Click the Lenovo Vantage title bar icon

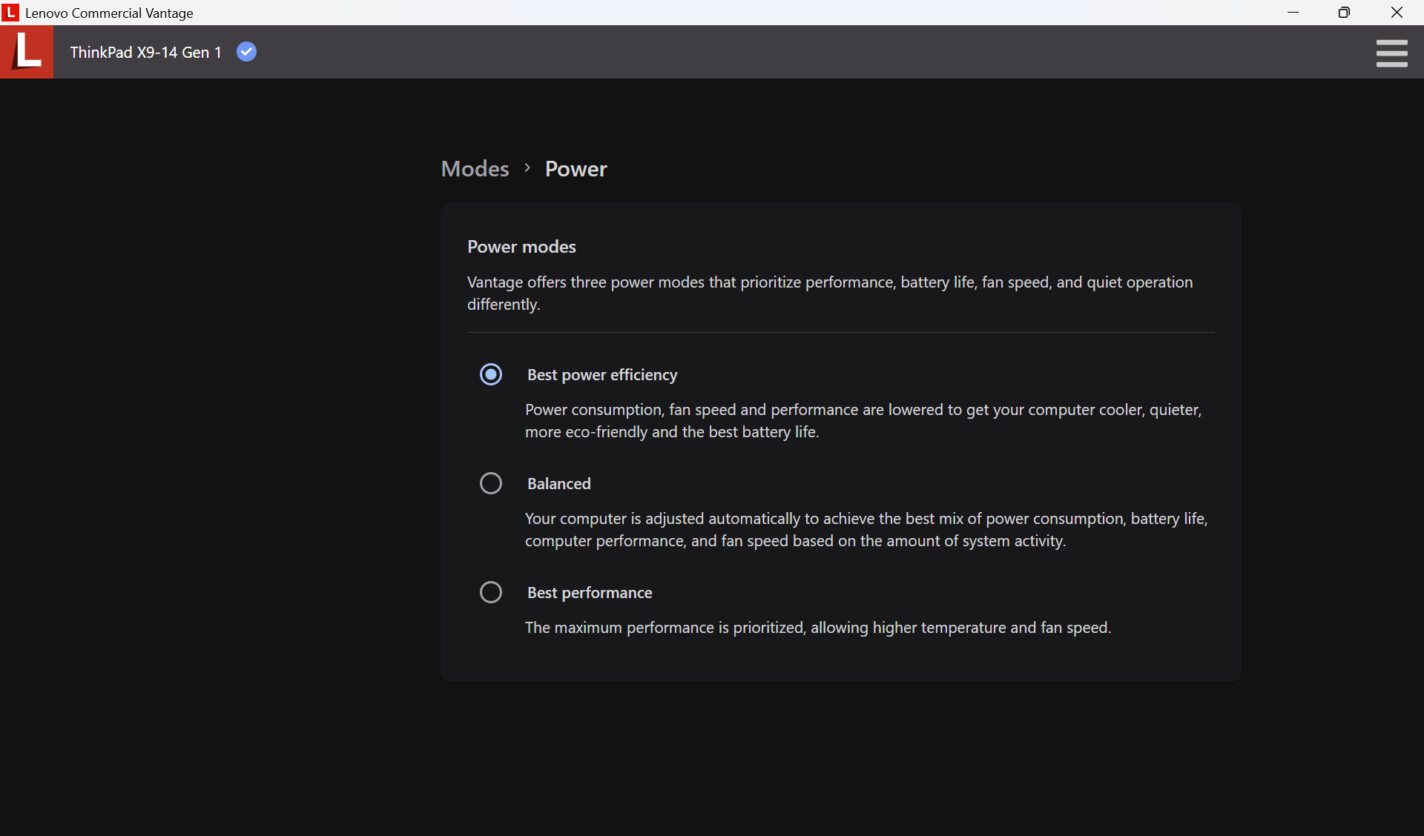[10, 13]
